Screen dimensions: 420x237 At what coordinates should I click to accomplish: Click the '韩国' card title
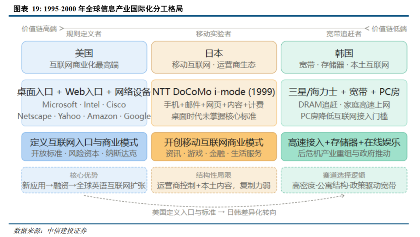(x=344, y=53)
